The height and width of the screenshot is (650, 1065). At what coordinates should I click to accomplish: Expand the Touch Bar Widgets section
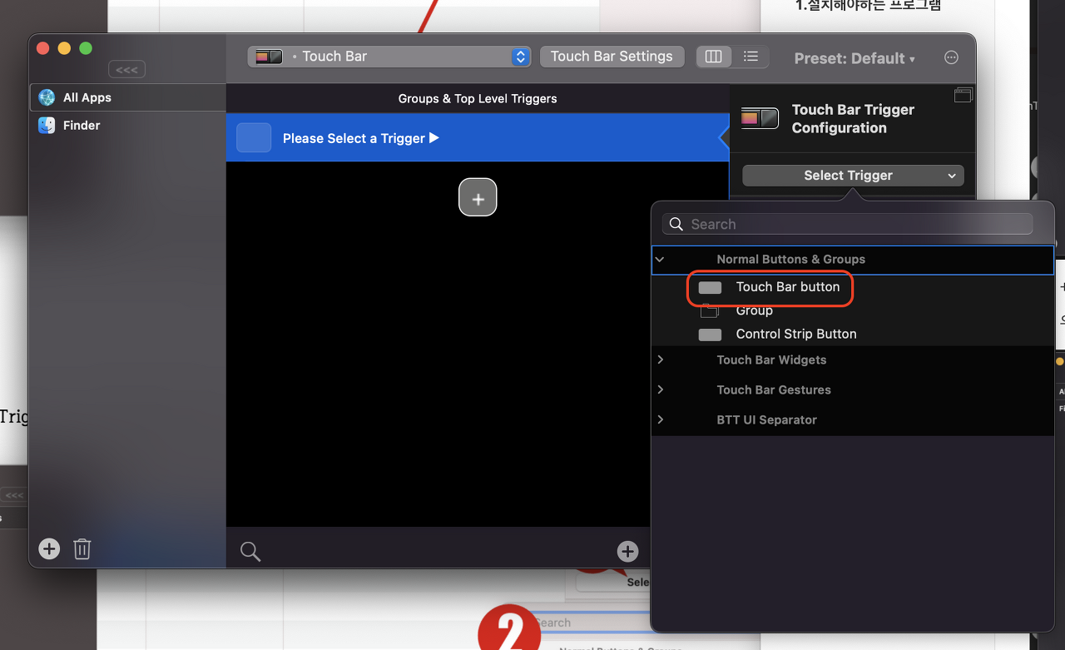click(660, 360)
